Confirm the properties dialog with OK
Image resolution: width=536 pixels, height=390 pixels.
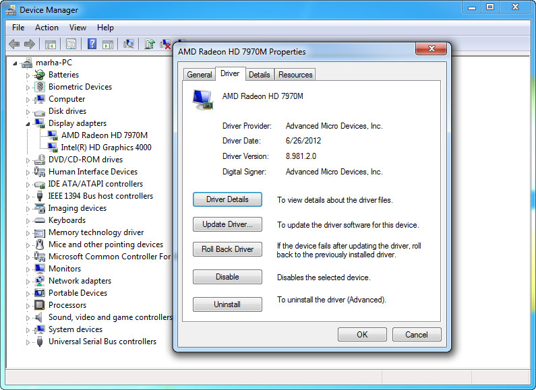pyautogui.click(x=362, y=335)
